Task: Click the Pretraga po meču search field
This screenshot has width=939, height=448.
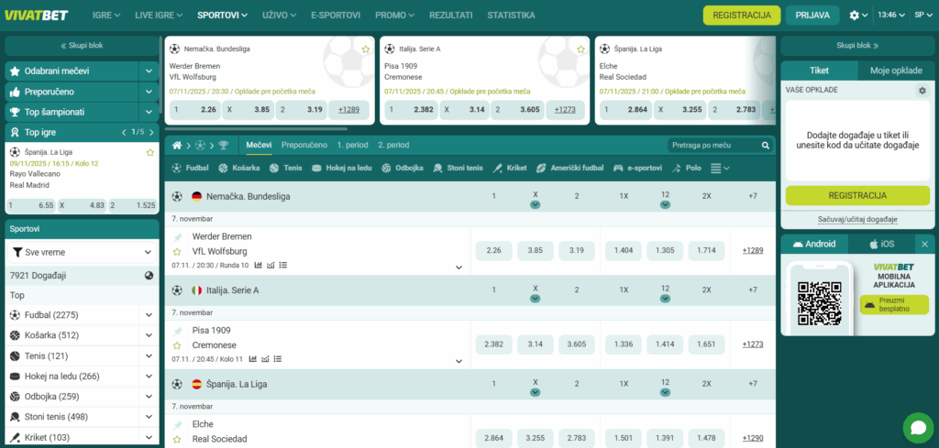Action: tap(713, 146)
